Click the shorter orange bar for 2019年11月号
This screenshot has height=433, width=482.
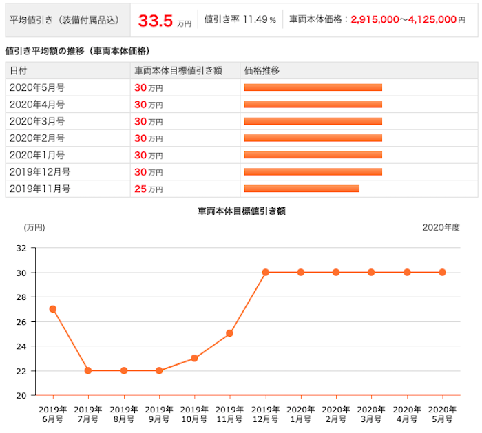click(x=302, y=189)
